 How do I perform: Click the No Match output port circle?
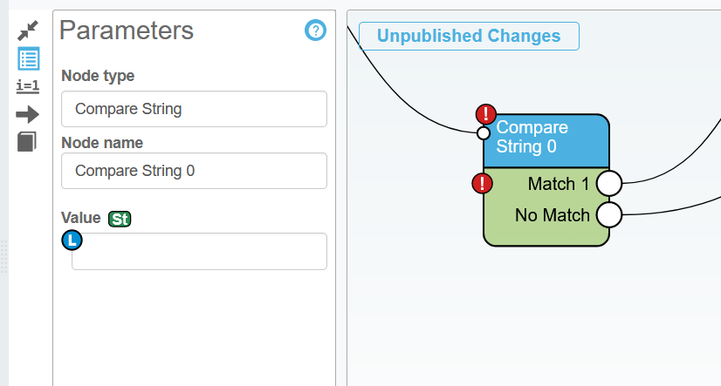coord(608,214)
